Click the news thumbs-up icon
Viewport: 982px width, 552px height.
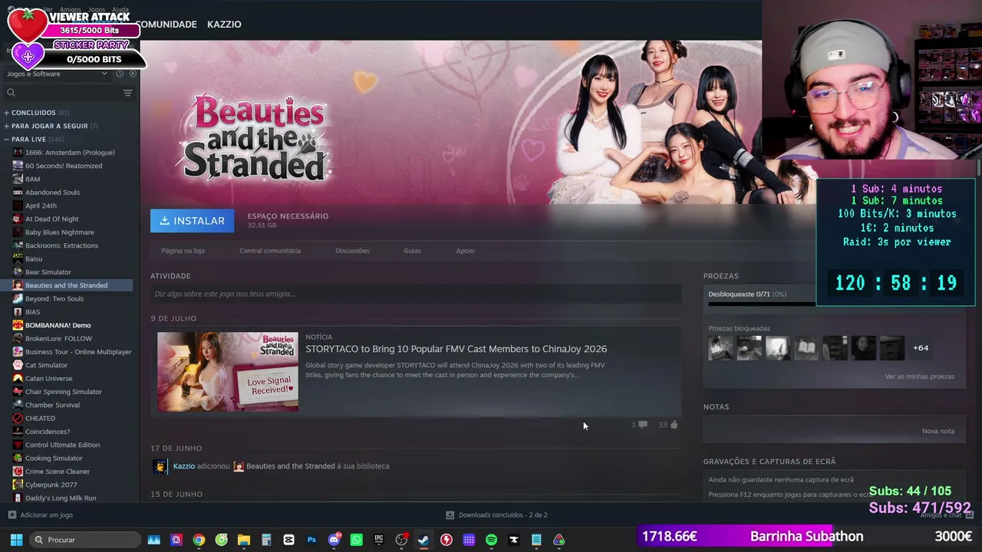[674, 425]
